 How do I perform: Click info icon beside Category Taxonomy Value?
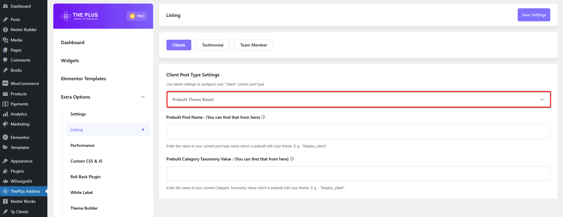click(x=292, y=159)
